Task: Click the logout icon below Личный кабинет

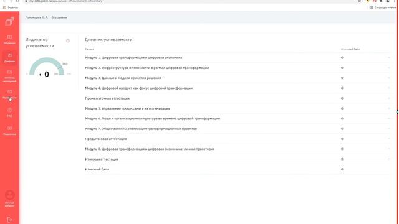Action: 10,220
